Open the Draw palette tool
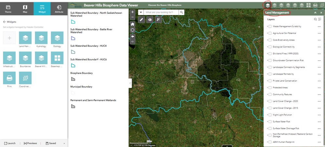Screen dimensions: 325x147 coord(150,20)
